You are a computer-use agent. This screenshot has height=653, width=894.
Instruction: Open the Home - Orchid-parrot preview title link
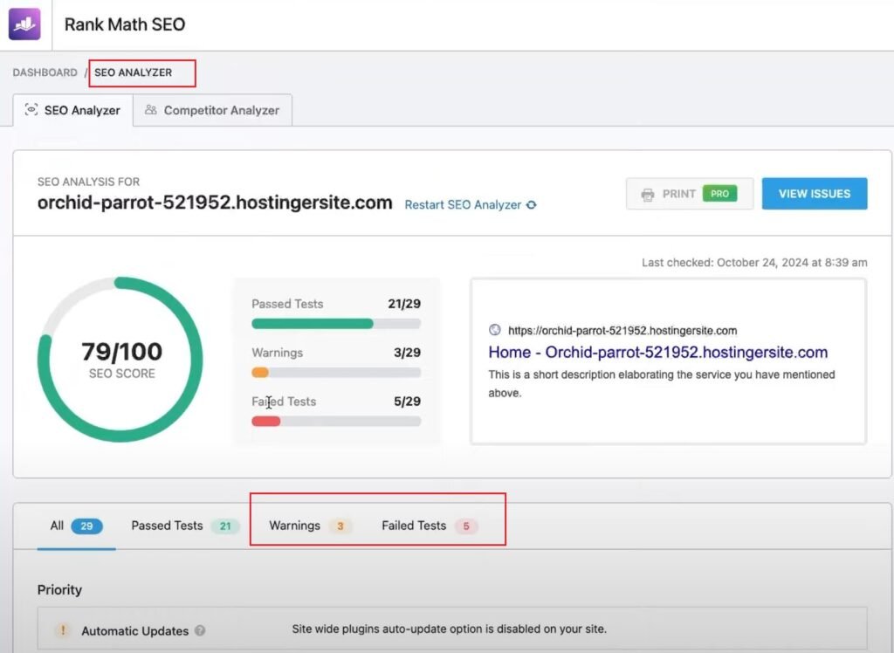[x=658, y=353]
